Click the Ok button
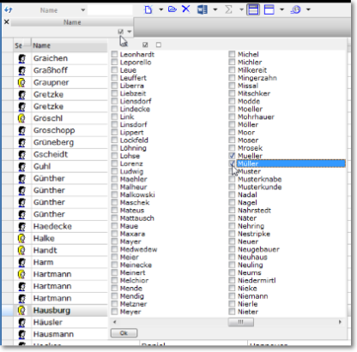 coord(124,333)
